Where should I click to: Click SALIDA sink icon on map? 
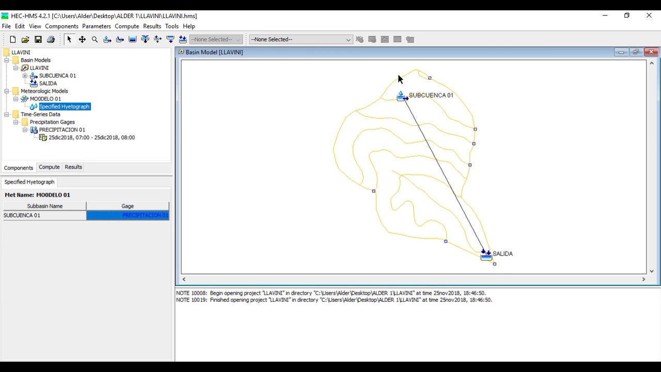(x=486, y=255)
